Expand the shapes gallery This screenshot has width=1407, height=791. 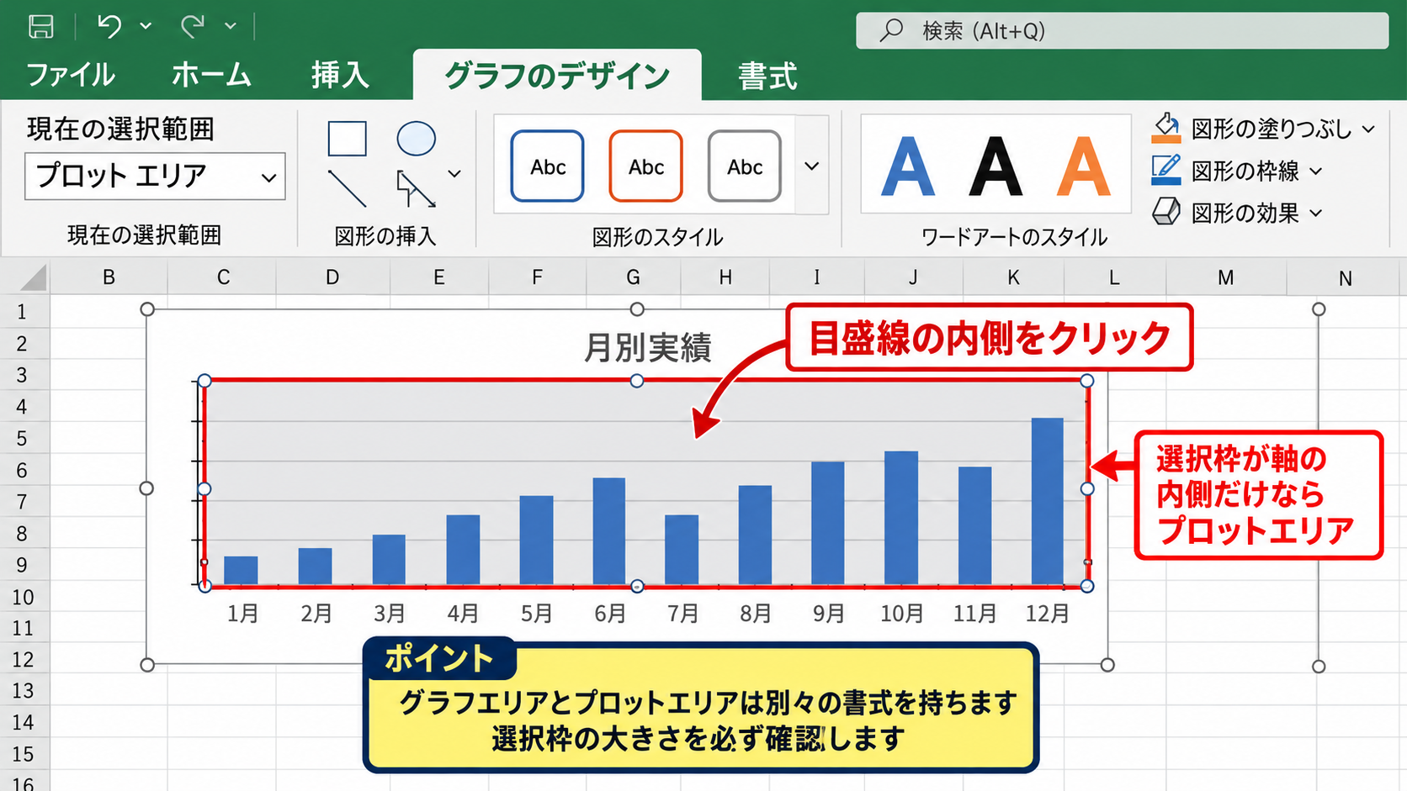(454, 174)
